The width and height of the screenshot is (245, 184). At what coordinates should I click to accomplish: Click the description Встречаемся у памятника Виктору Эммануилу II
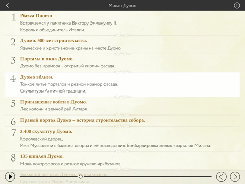coord(69,23)
